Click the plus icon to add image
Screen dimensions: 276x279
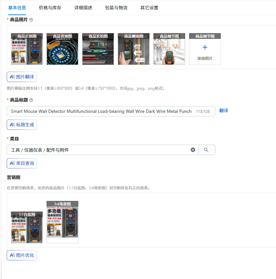[205, 47]
